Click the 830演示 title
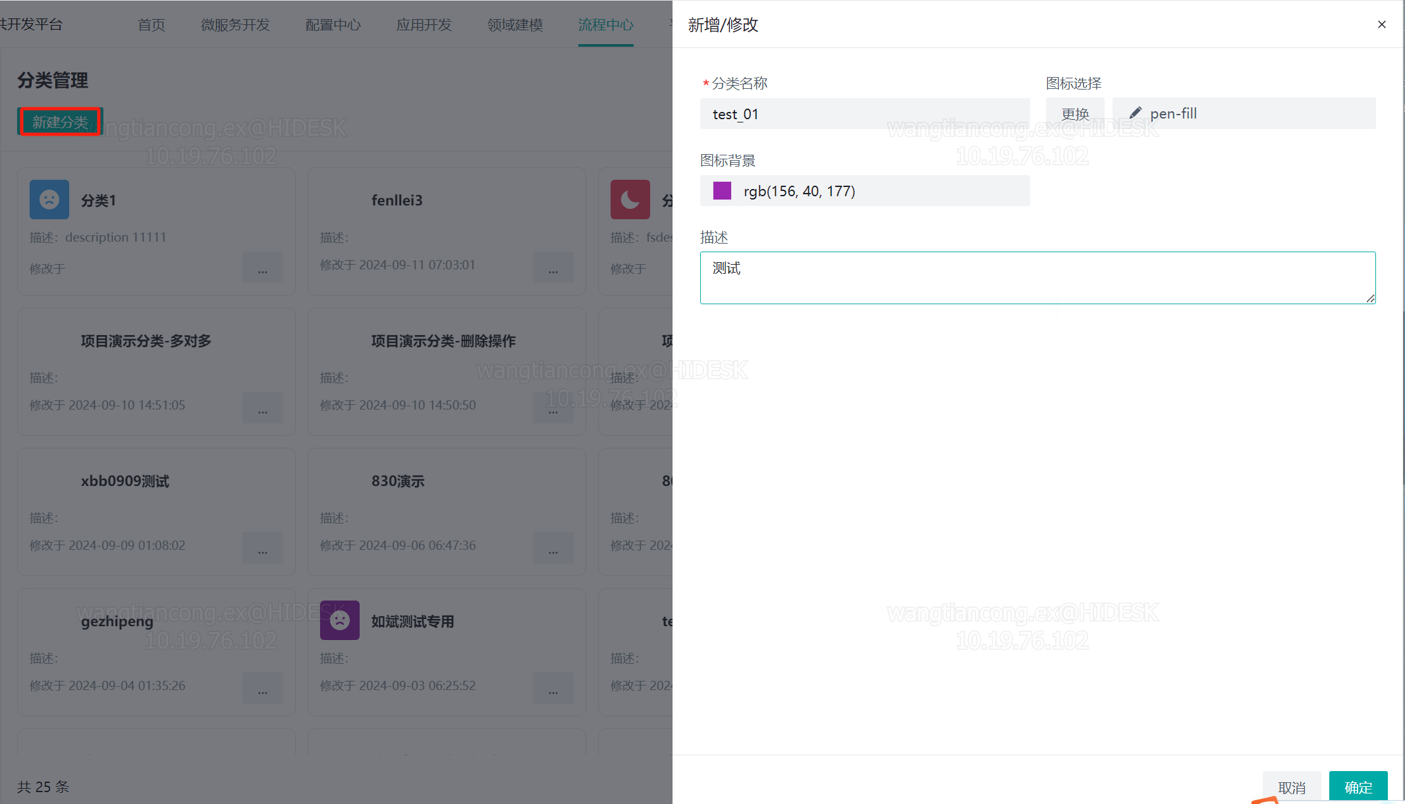 pos(398,481)
